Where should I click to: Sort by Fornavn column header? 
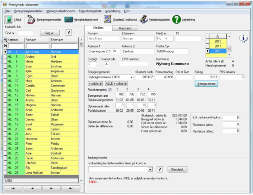pyautogui.click(x=37, y=40)
